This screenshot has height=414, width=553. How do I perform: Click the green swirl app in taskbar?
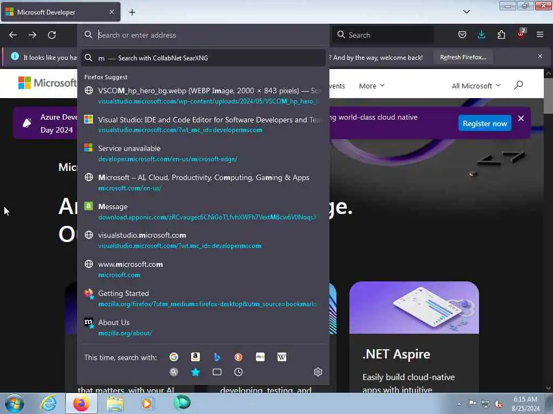coord(181,403)
